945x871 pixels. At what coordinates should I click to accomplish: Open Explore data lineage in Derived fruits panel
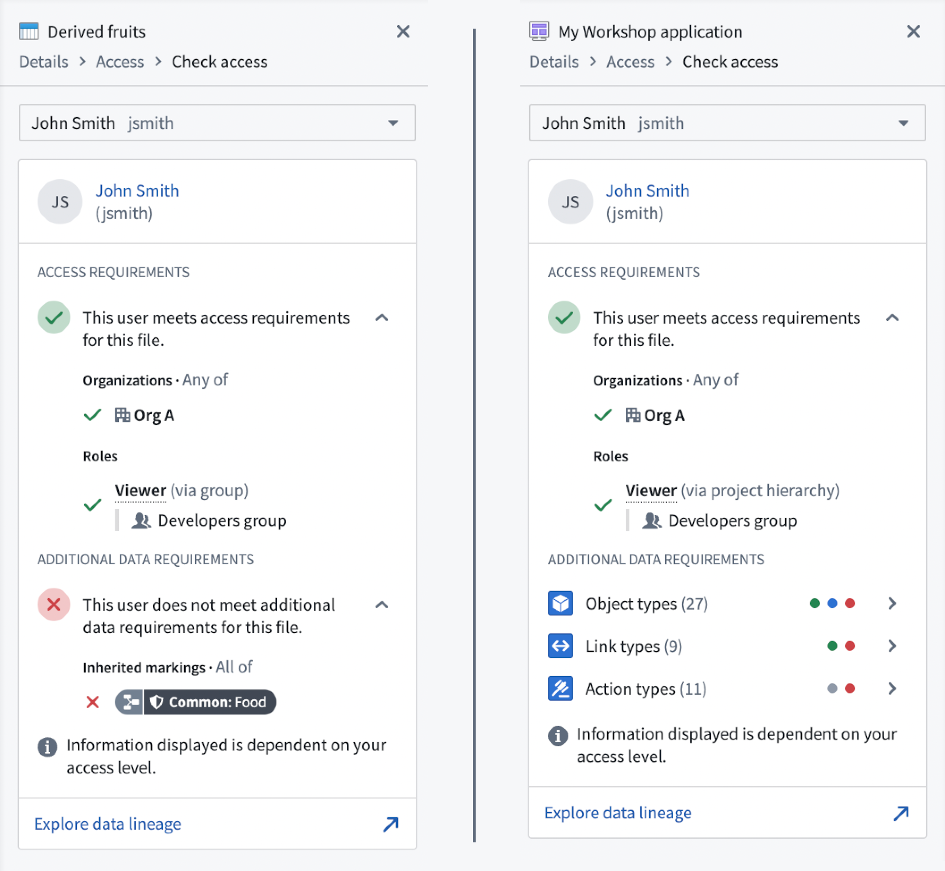click(217, 824)
